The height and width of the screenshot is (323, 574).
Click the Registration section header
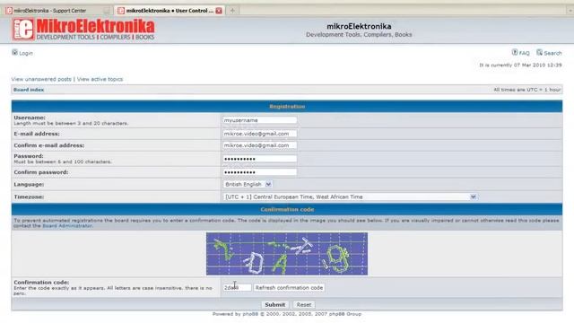(287, 107)
